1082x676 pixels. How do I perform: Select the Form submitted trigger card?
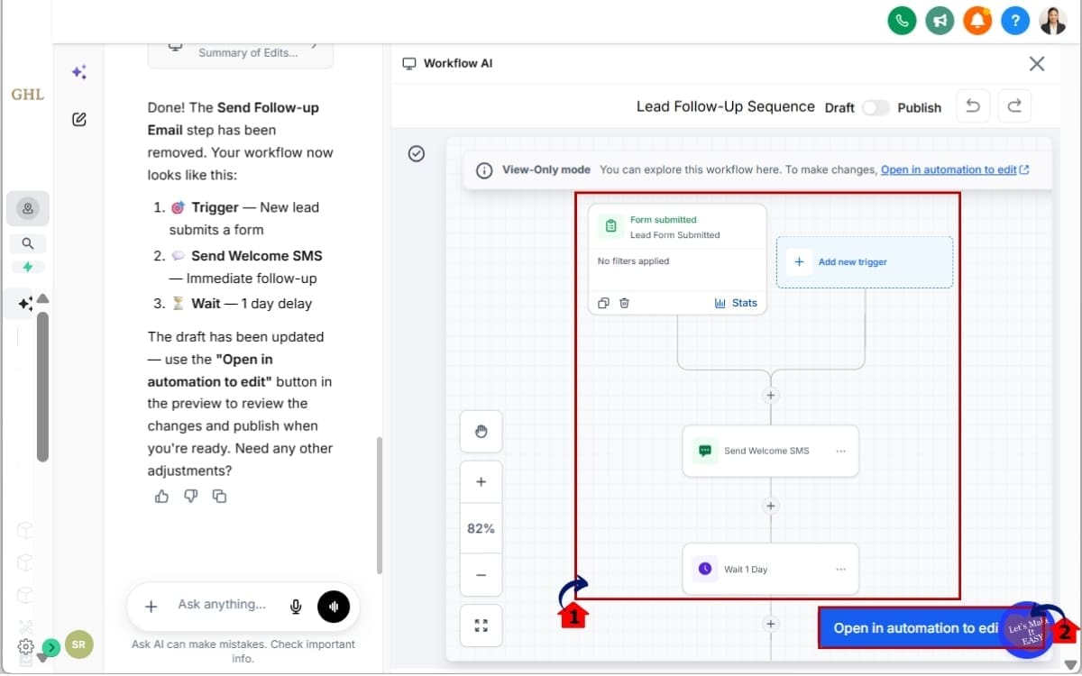[x=677, y=259]
